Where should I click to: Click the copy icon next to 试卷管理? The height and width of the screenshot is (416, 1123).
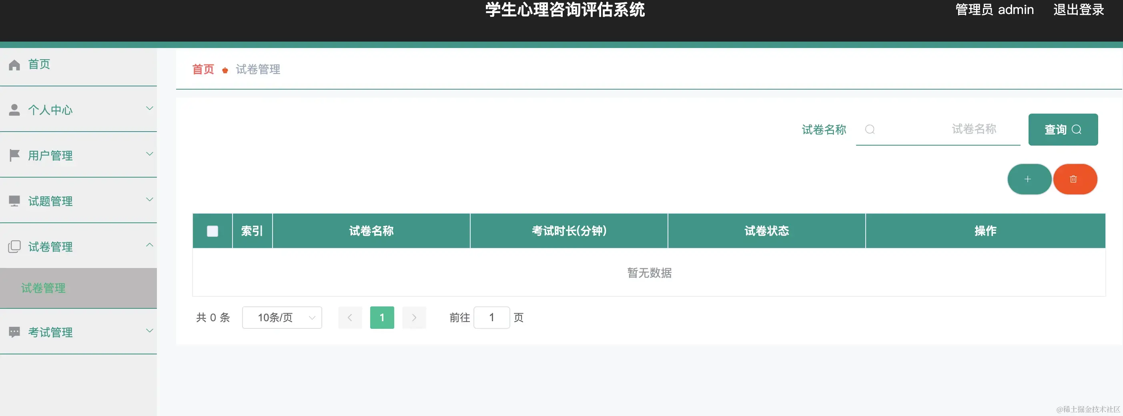(x=14, y=246)
